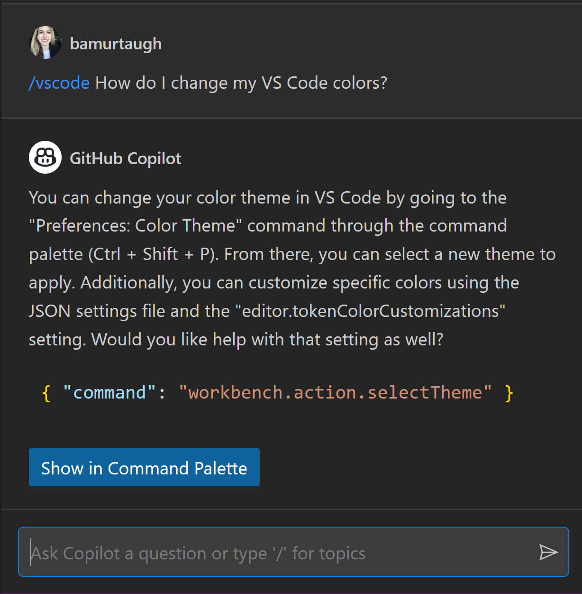Image resolution: width=582 pixels, height=594 pixels.
Task: Click the closing curly brace in the code block
Action: [509, 392]
